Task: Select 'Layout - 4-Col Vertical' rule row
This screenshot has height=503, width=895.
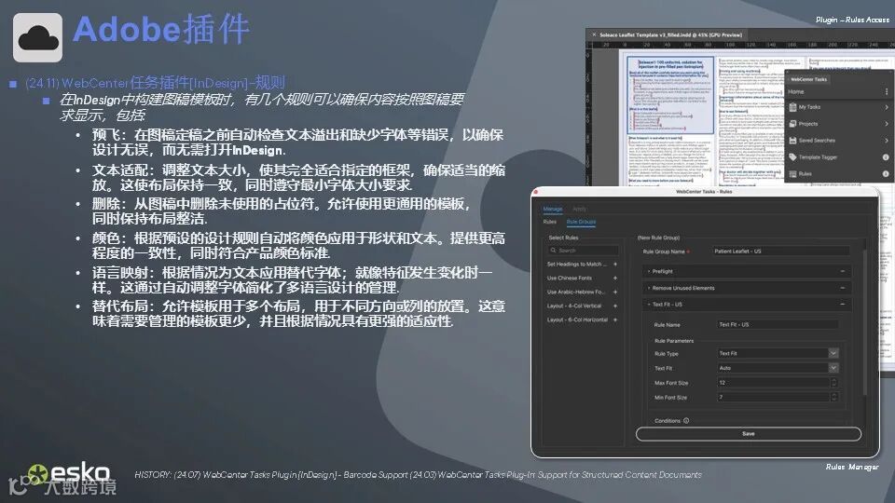Action: pos(582,306)
